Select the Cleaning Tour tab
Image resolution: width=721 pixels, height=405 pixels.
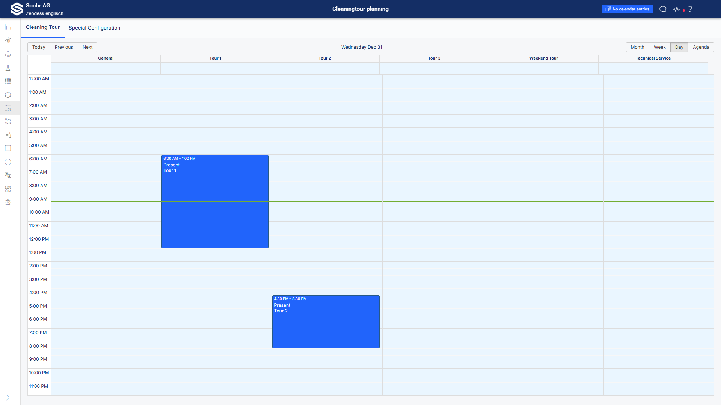[x=43, y=27]
